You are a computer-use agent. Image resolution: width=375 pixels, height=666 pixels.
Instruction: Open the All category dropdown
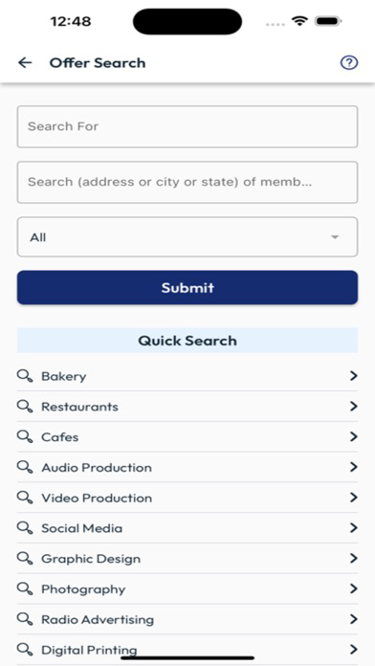187,237
